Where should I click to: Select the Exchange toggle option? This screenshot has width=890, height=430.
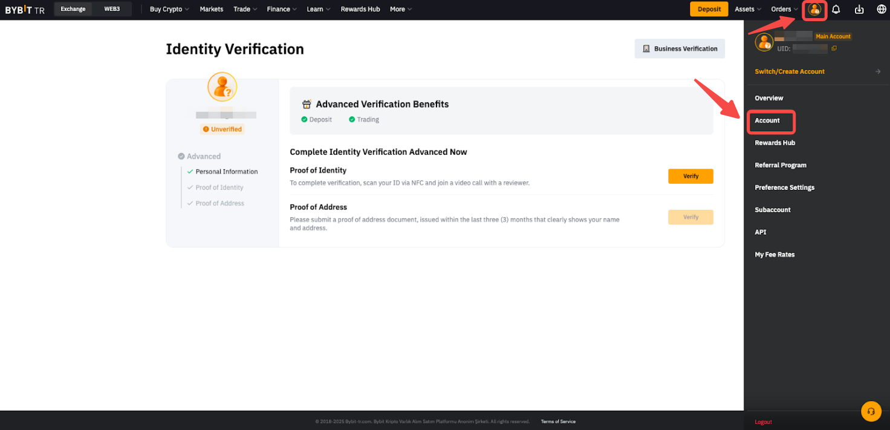point(73,9)
